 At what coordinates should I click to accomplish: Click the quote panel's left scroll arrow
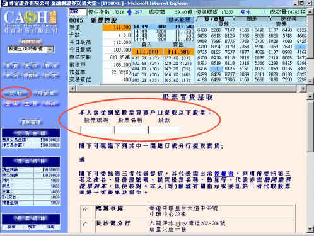tap(72, 89)
